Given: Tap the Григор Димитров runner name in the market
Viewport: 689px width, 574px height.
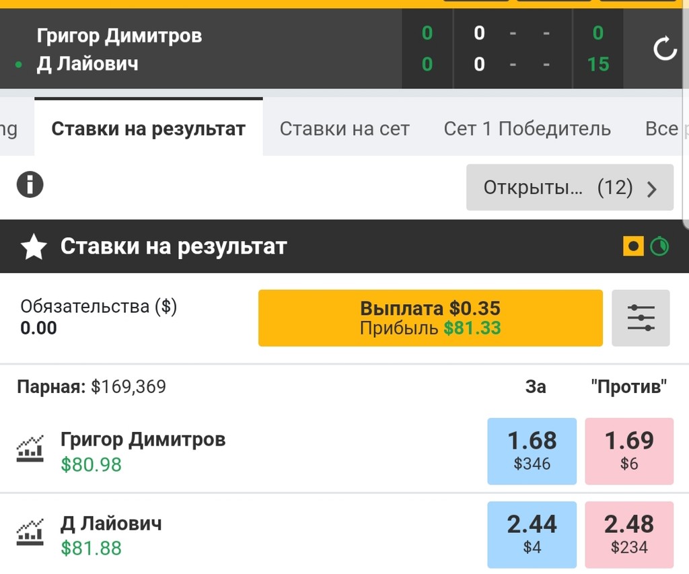Looking at the screenshot, I should point(143,440).
